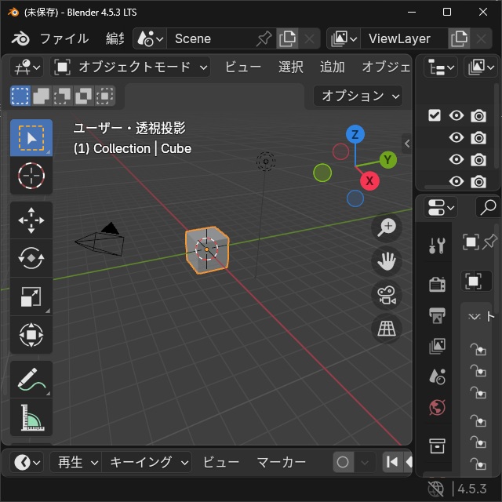The width and height of the screenshot is (502, 502).
Task: Click the pin icon in Scene field
Action: [264, 38]
